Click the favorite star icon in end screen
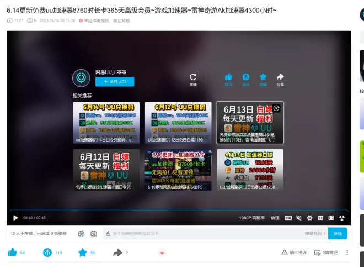The image size is (364, 267). tap(263, 77)
